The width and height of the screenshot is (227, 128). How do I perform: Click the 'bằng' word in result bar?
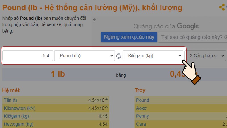pyautogui.click(x=121, y=75)
